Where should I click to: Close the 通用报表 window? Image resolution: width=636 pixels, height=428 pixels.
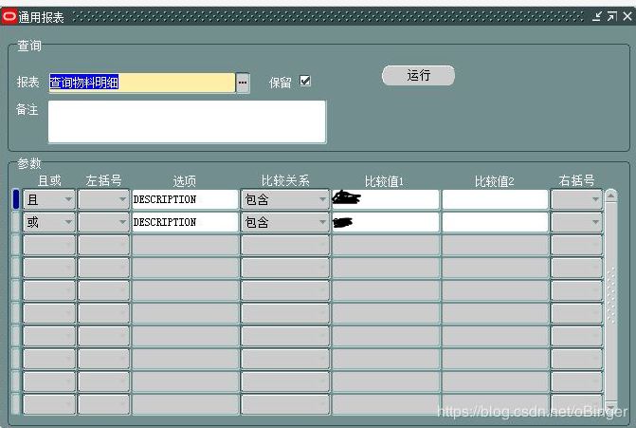[x=627, y=17]
